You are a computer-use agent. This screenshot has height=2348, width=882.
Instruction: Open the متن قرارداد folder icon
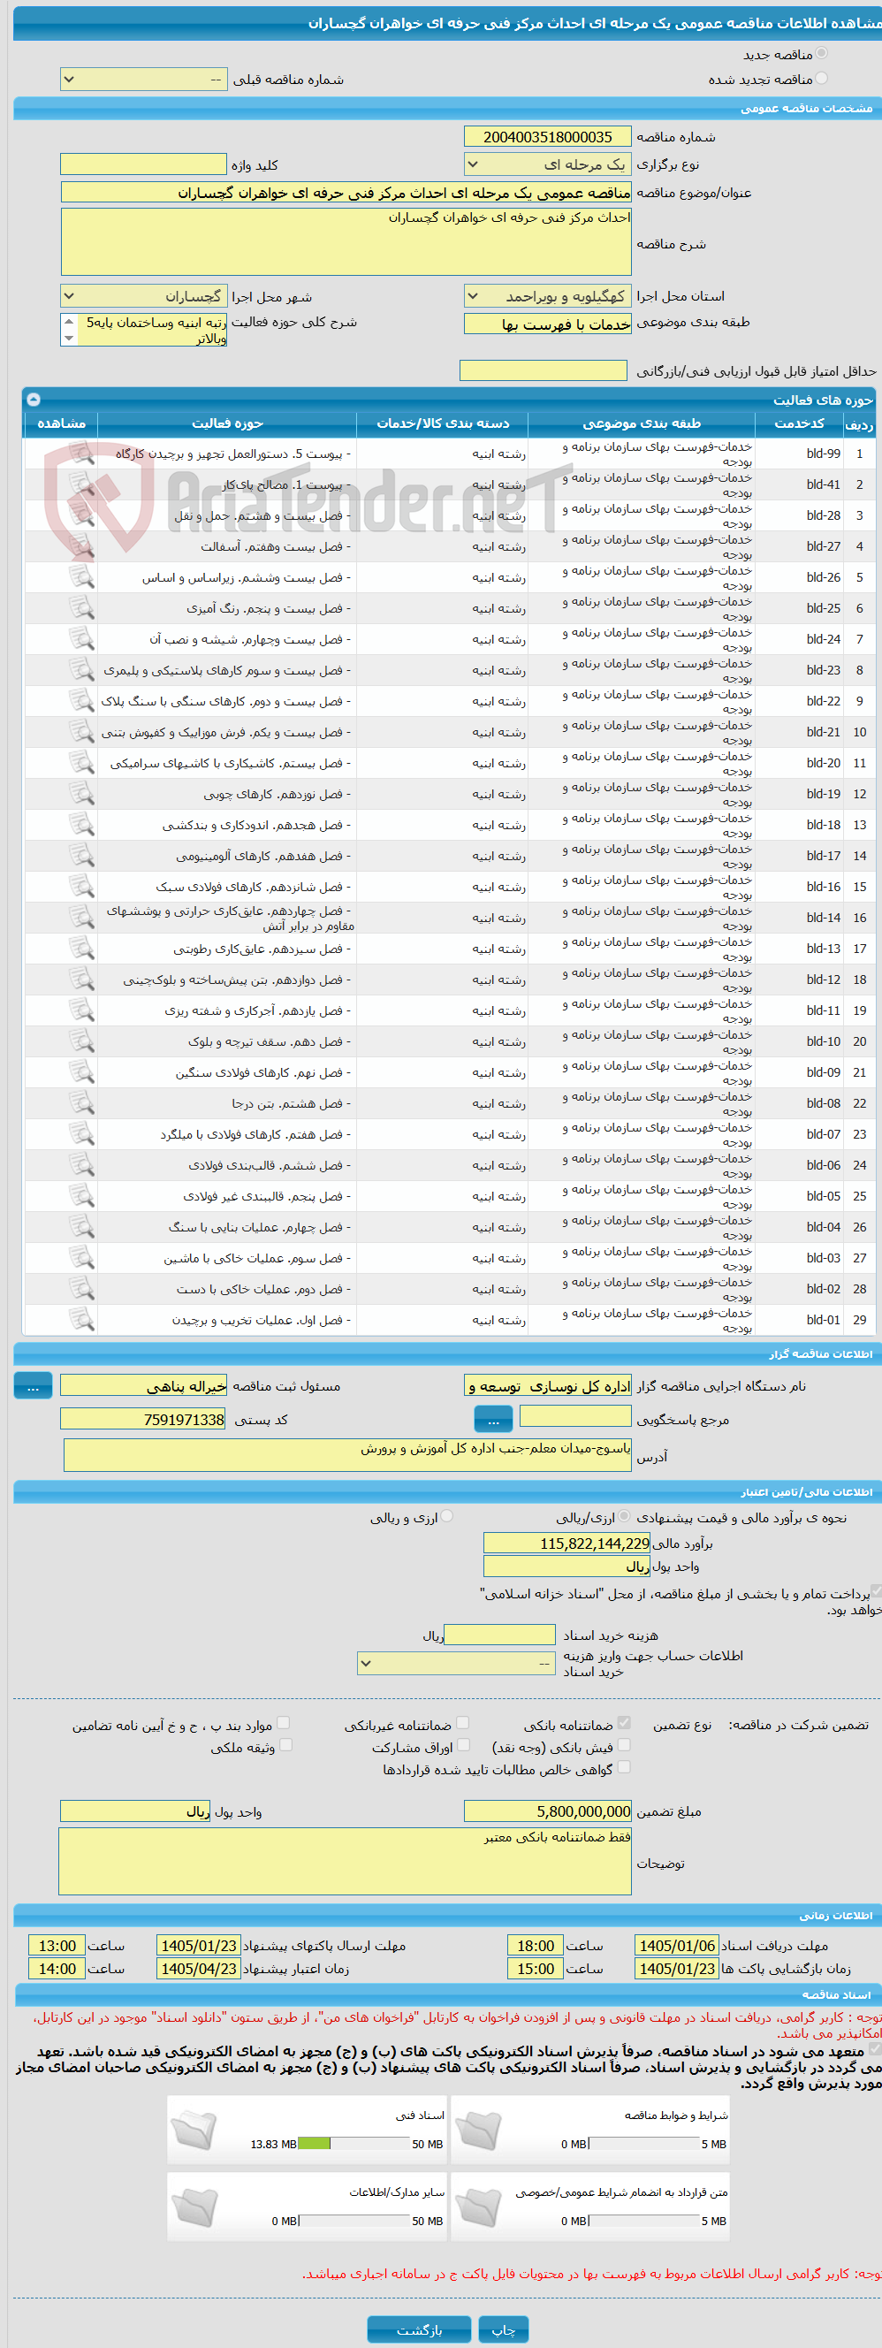pyautogui.click(x=478, y=2206)
